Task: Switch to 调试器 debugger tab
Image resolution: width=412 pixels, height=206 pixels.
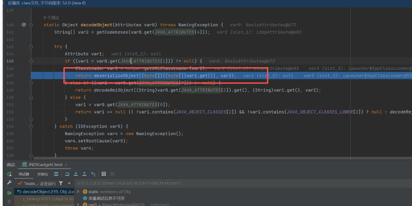Action: [24, 174]
